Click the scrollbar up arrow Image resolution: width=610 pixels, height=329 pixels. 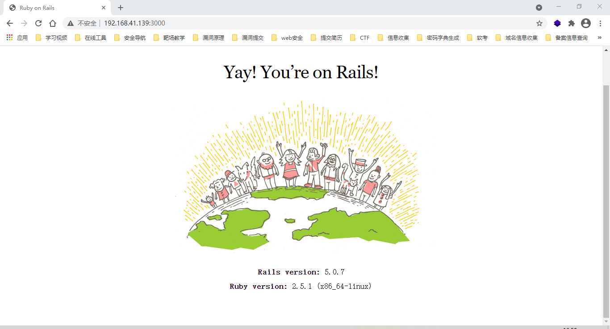[606, 49]
